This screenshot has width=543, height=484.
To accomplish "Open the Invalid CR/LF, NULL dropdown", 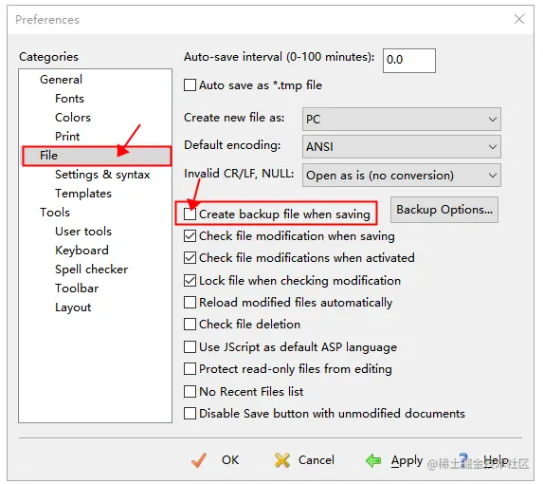I will pyautogui.click(x=402, y=175).
